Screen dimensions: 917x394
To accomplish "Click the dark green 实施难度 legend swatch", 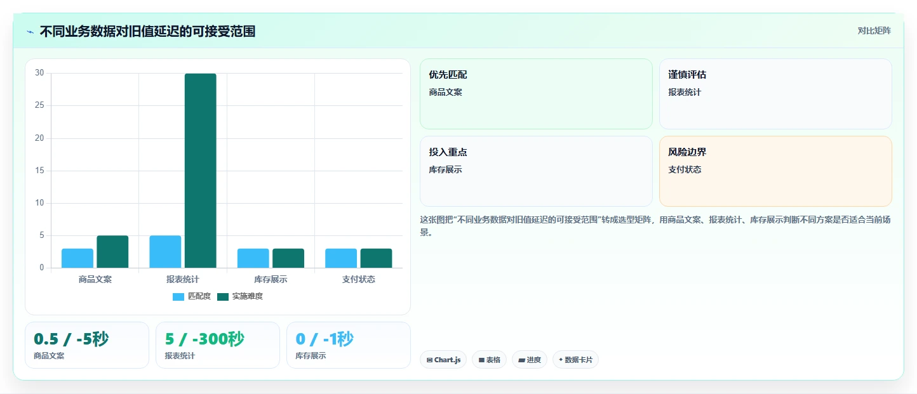I will click(x=223, y=296).
